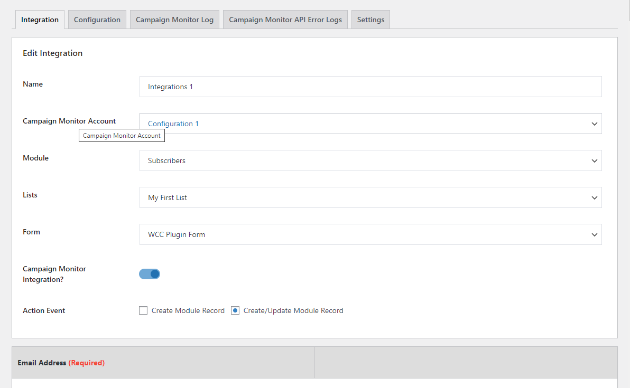Open the Campaign Monitor Log tab
630x388 pixels.
coord(174,20)
